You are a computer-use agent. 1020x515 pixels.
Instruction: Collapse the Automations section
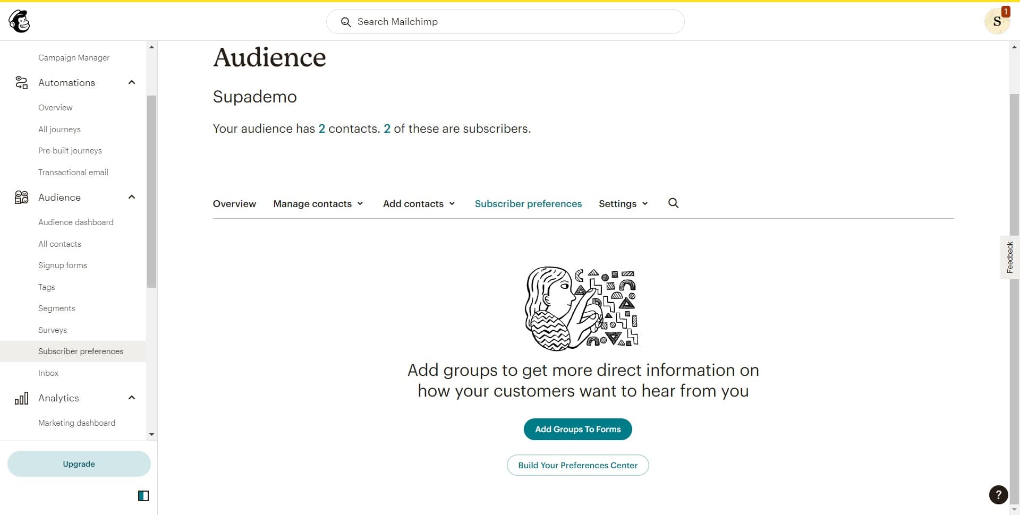point(131,82)
